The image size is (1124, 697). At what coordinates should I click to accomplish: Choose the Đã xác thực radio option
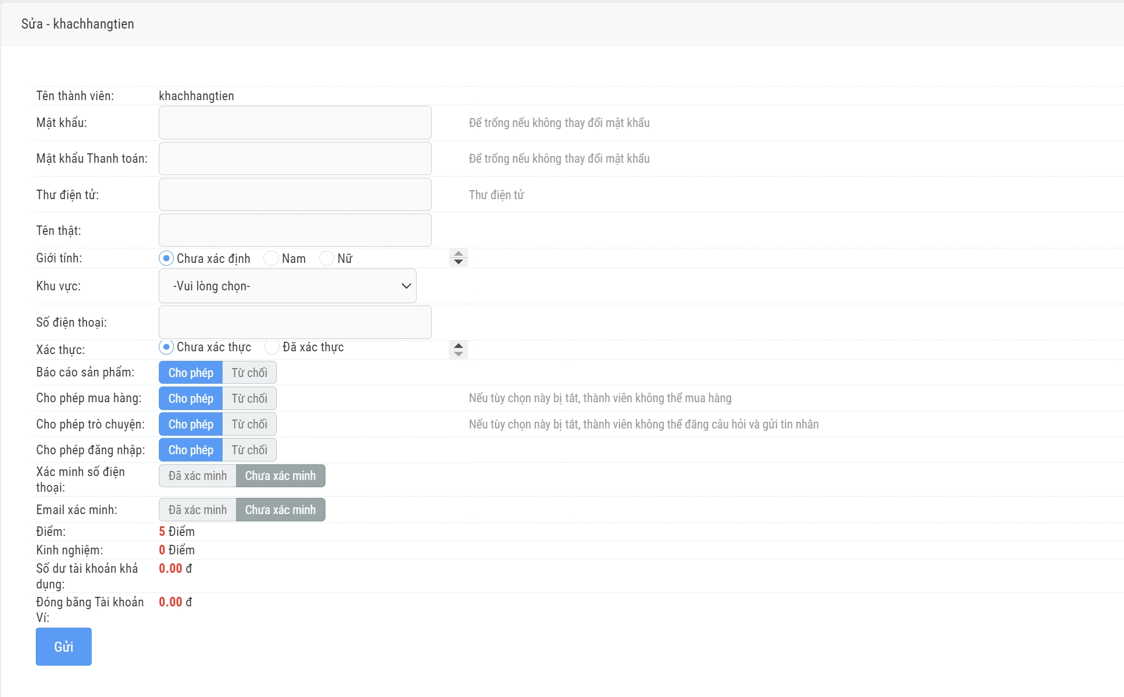(x=272, y=347)
